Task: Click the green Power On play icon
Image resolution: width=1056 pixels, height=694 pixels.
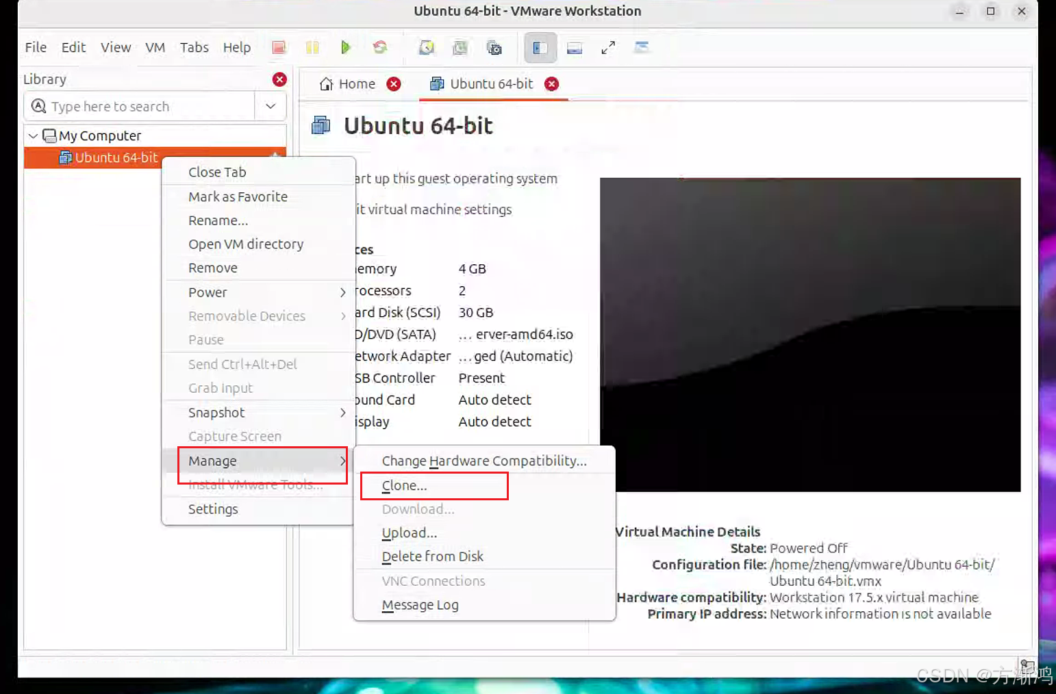Action: pyautogui.click(x=346, y=47)
